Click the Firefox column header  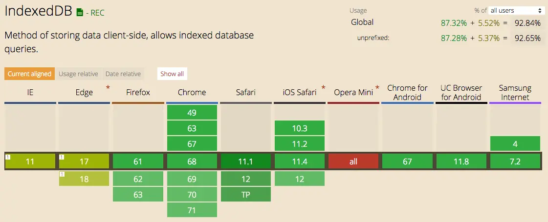point(138,93)
